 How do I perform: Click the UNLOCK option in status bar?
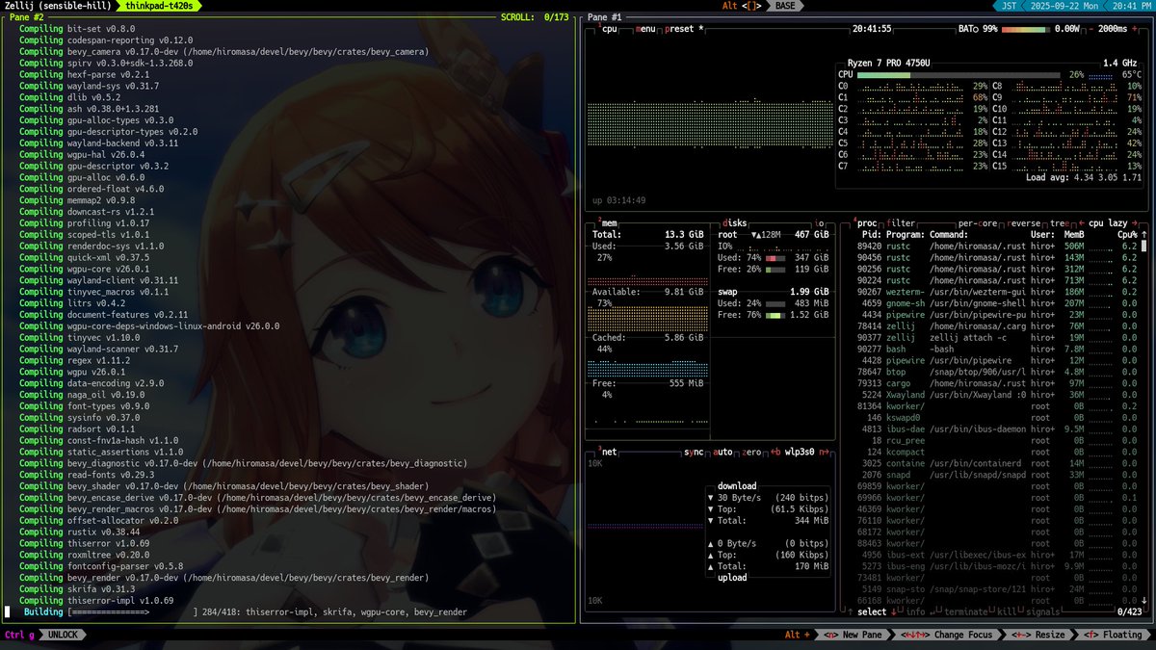(63, 635)
